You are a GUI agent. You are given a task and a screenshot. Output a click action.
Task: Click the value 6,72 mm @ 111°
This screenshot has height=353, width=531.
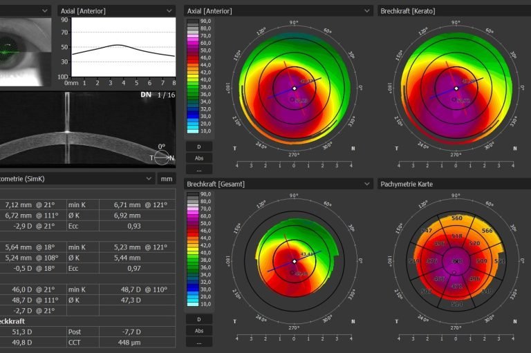pos(32,216)
